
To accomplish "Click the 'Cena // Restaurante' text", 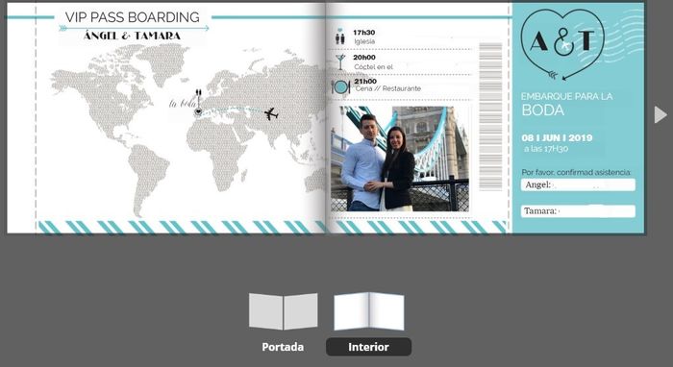I will 388,88.
